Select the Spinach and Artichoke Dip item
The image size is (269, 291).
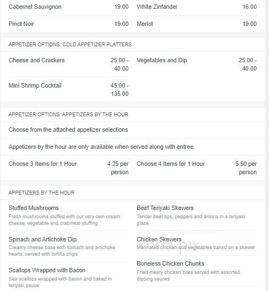[42, 239]
